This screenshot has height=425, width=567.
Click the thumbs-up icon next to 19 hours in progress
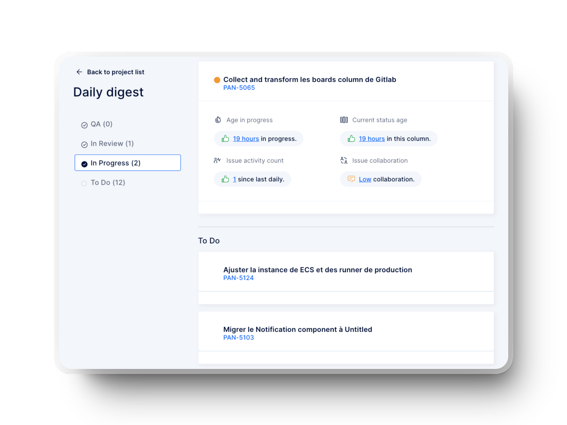225,138
